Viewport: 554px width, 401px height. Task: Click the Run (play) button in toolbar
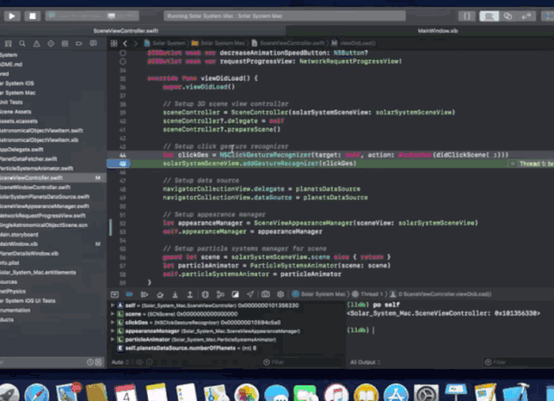tap(11, 16)
